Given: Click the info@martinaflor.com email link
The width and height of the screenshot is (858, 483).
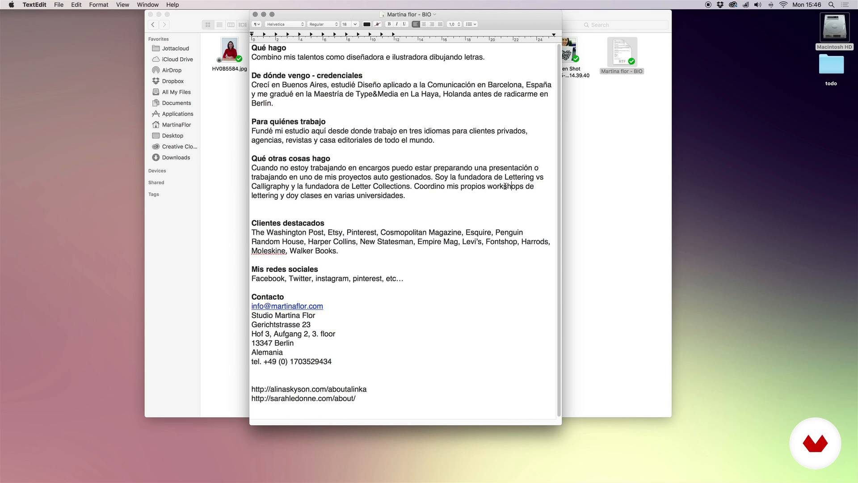Looking at the screenshot, I should [287, 306].
